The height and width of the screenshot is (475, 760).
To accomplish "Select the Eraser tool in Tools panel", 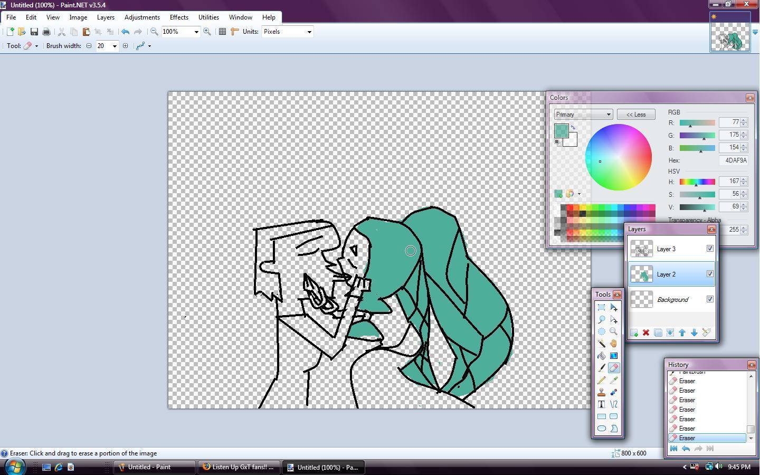I will pos(614,368).
